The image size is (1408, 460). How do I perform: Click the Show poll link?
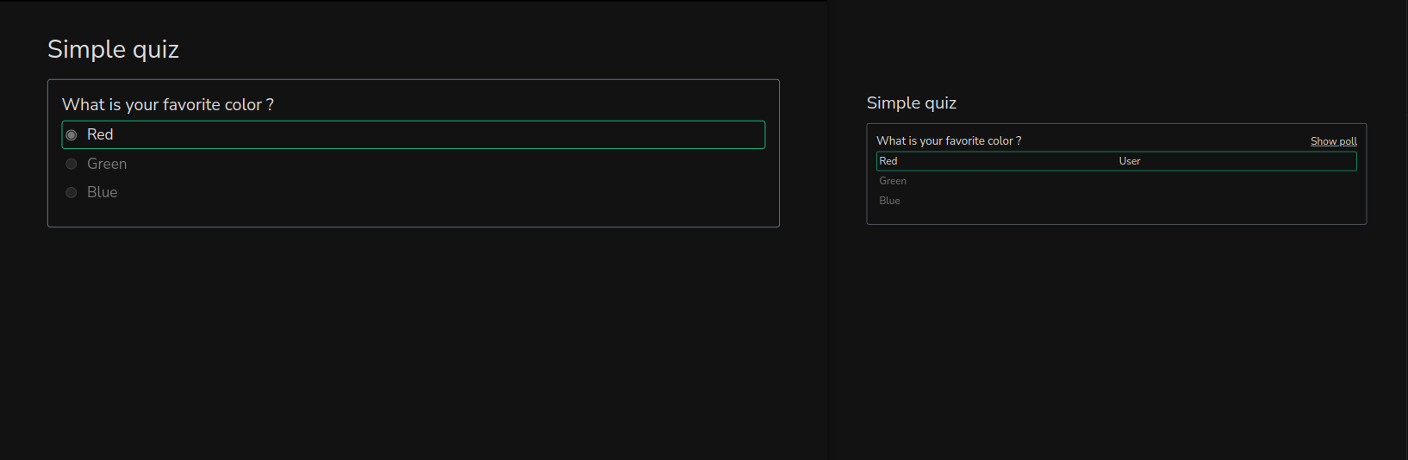pos(1333,141)
